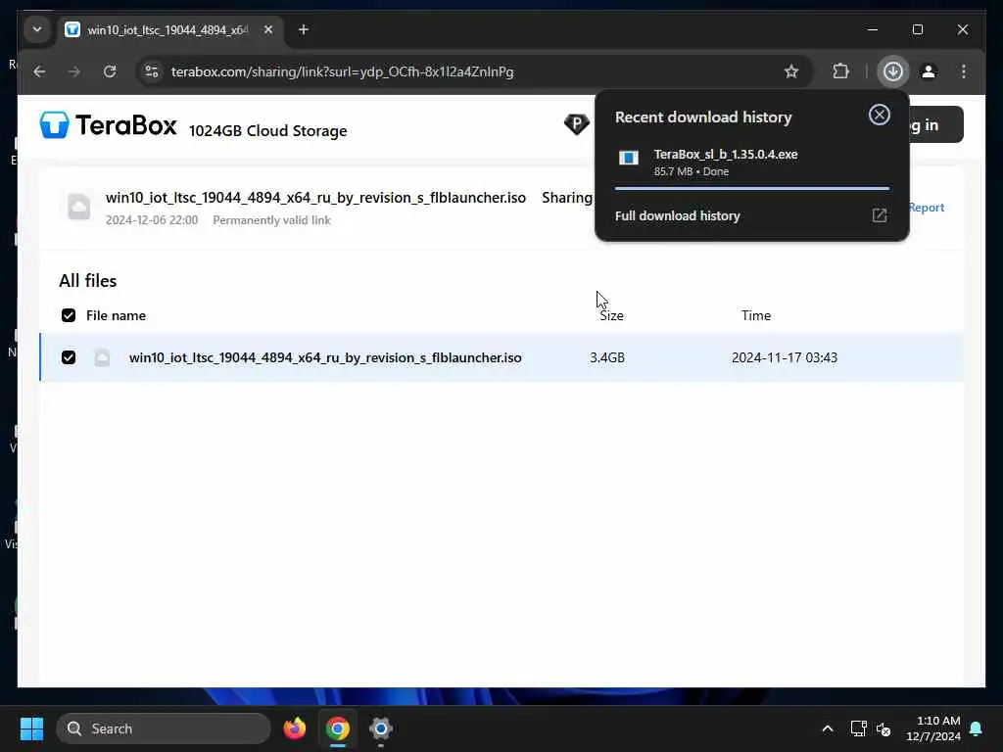
Task: Click the TeraBox logo
Action: [108, 124]
